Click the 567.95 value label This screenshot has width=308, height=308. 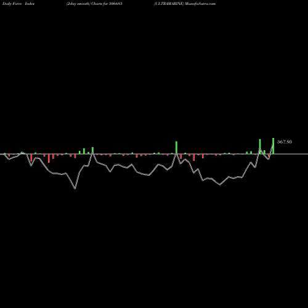[285, 142]
